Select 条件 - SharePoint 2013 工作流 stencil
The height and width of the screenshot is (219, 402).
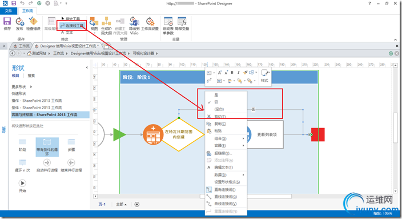coord(37,107)
